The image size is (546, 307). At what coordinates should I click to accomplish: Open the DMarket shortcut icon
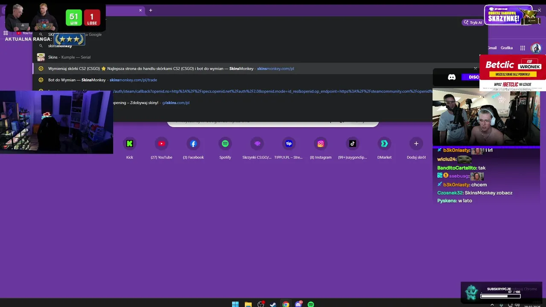(x=384, y=144)
